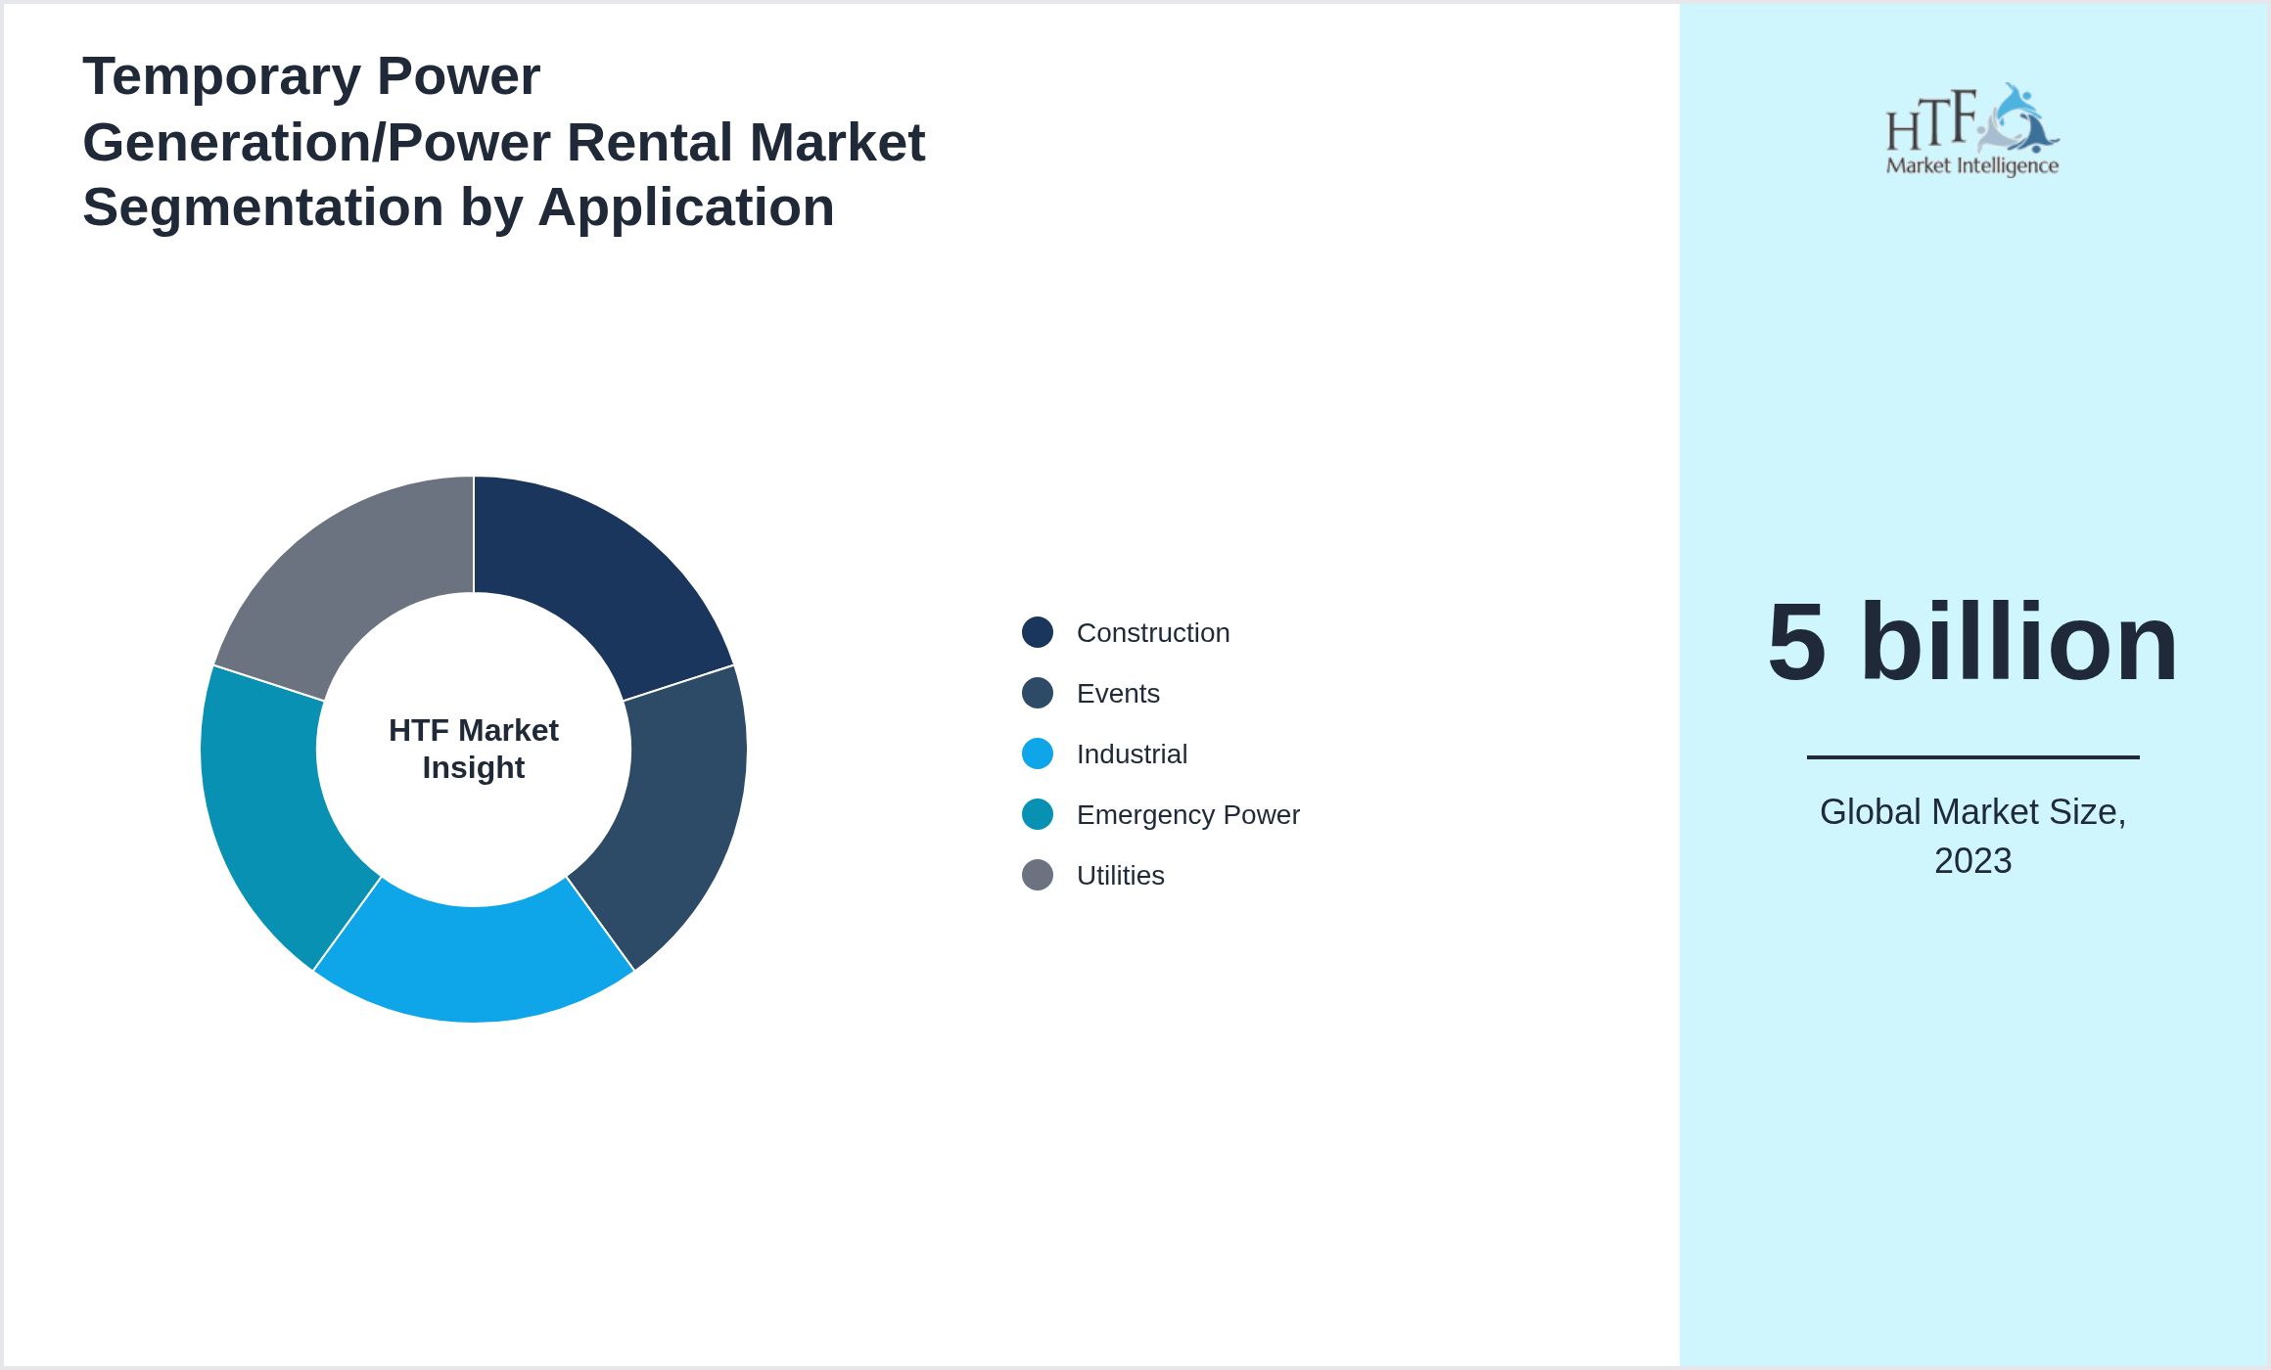Click the Events legend color dot
This screenshot has height=1370, width=2271.
click(1038, 693)
